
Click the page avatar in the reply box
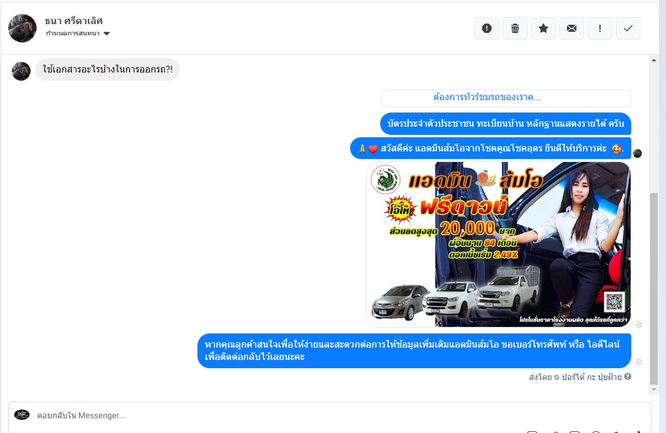22,415
